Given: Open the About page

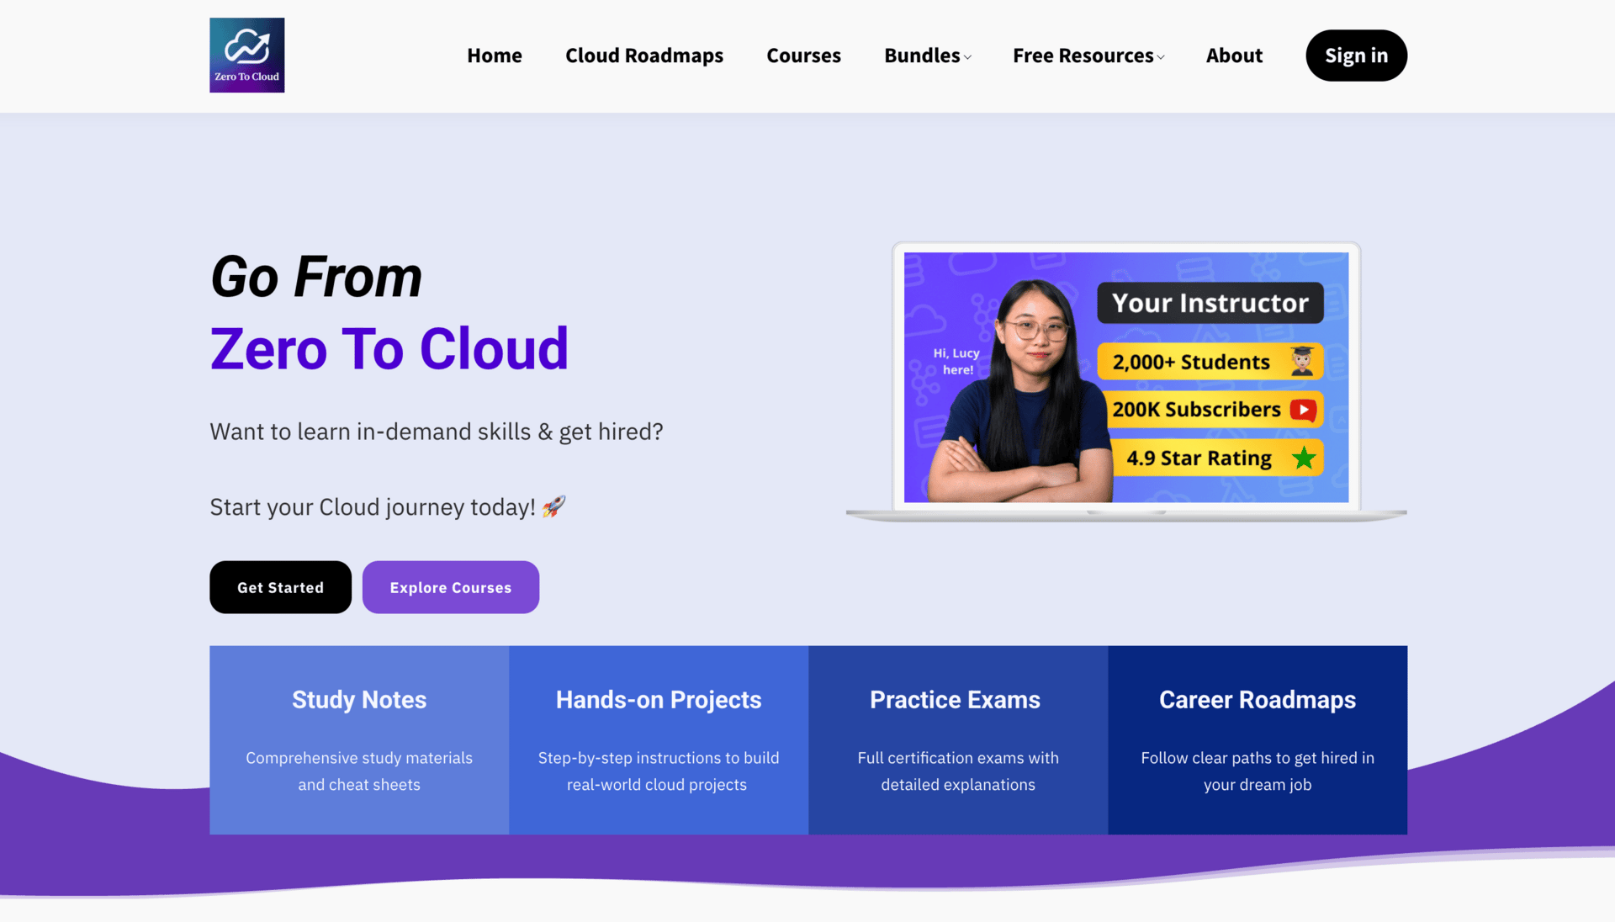Looking at the screenshot, I should [x=1234, y=56].
